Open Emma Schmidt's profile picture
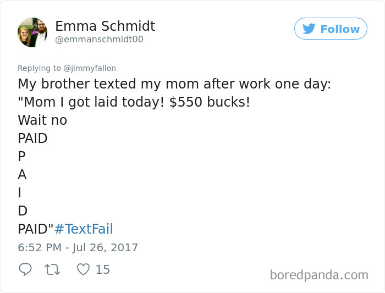385x293 pixels. click(32, 32)
